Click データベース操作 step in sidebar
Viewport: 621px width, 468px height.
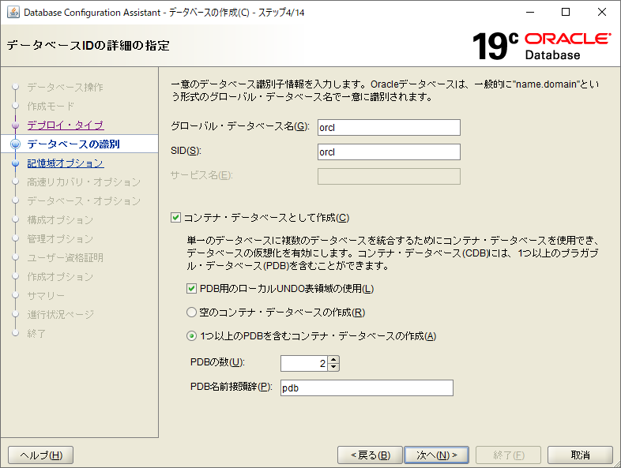click(65, 87)
